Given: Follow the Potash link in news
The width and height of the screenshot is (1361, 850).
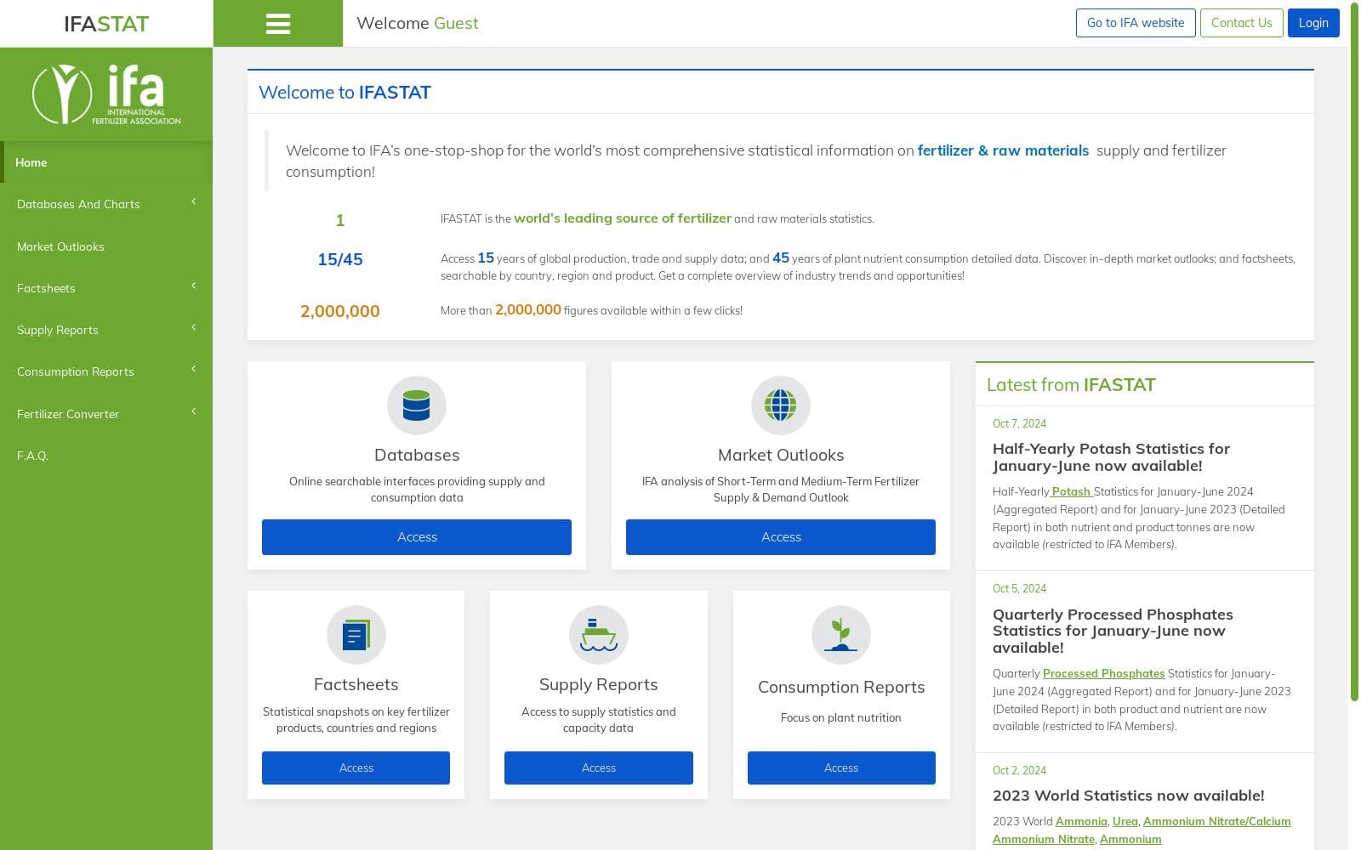Looking at the screenshot, I should [1071, 491].
